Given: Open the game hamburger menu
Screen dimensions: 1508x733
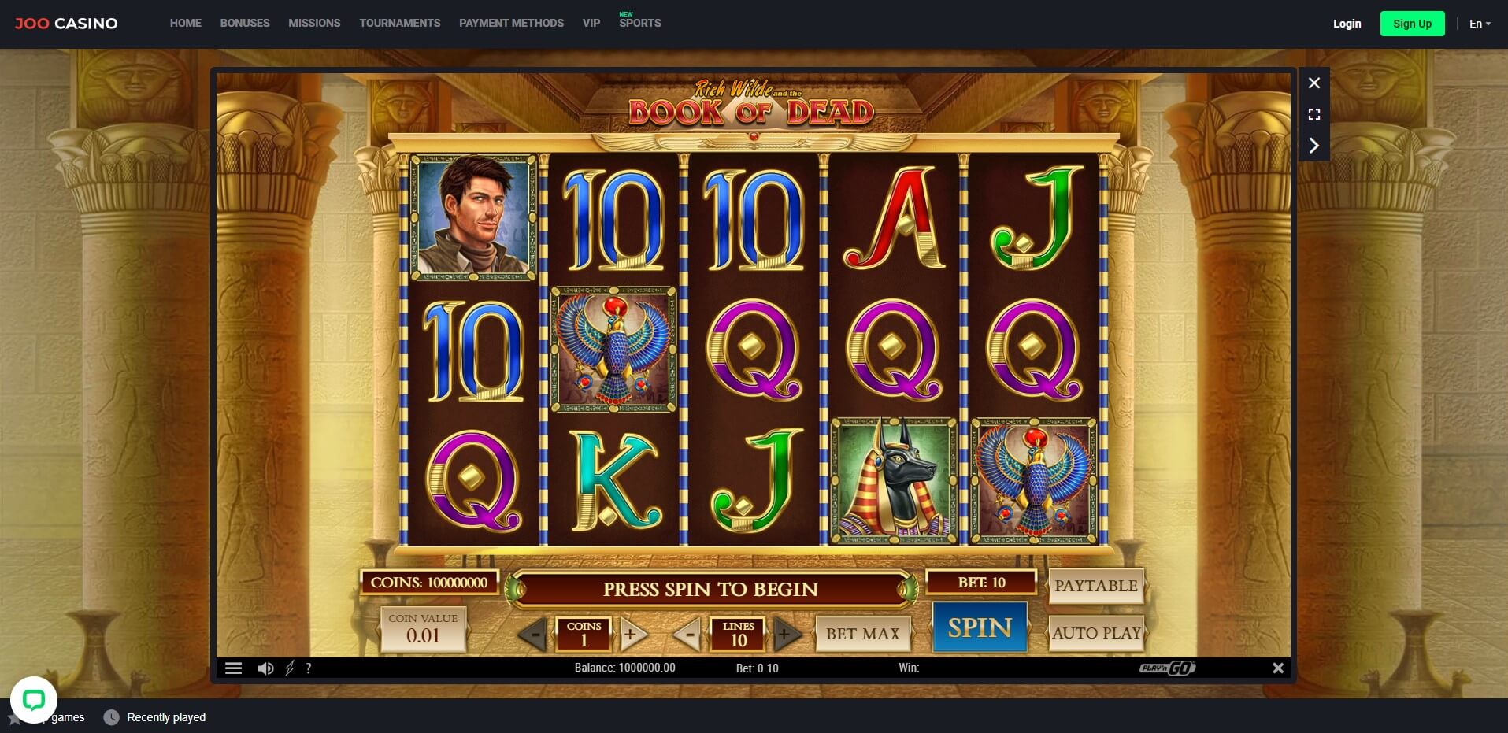Looking at the screenshot, I should [233, 668].
